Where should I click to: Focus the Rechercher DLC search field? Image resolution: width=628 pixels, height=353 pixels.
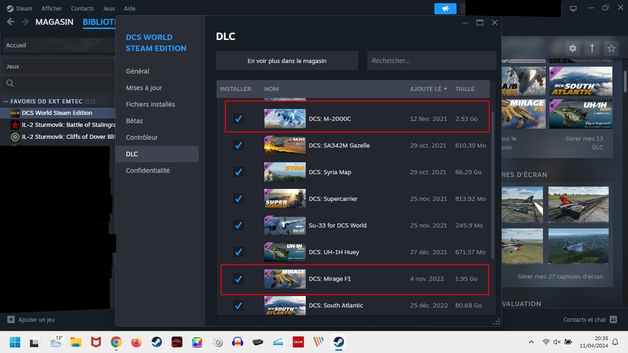[x=432, y=61]
